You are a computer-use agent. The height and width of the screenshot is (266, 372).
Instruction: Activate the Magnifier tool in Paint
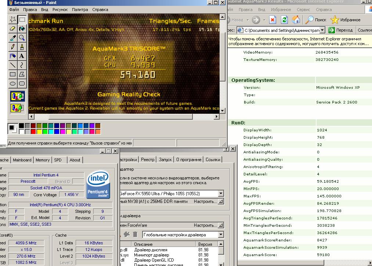[22, 38]
